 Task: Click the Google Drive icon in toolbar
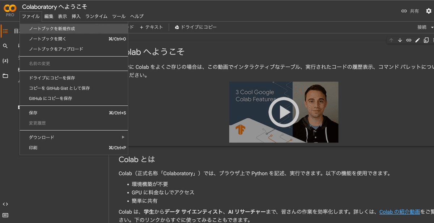coord(177,27)
